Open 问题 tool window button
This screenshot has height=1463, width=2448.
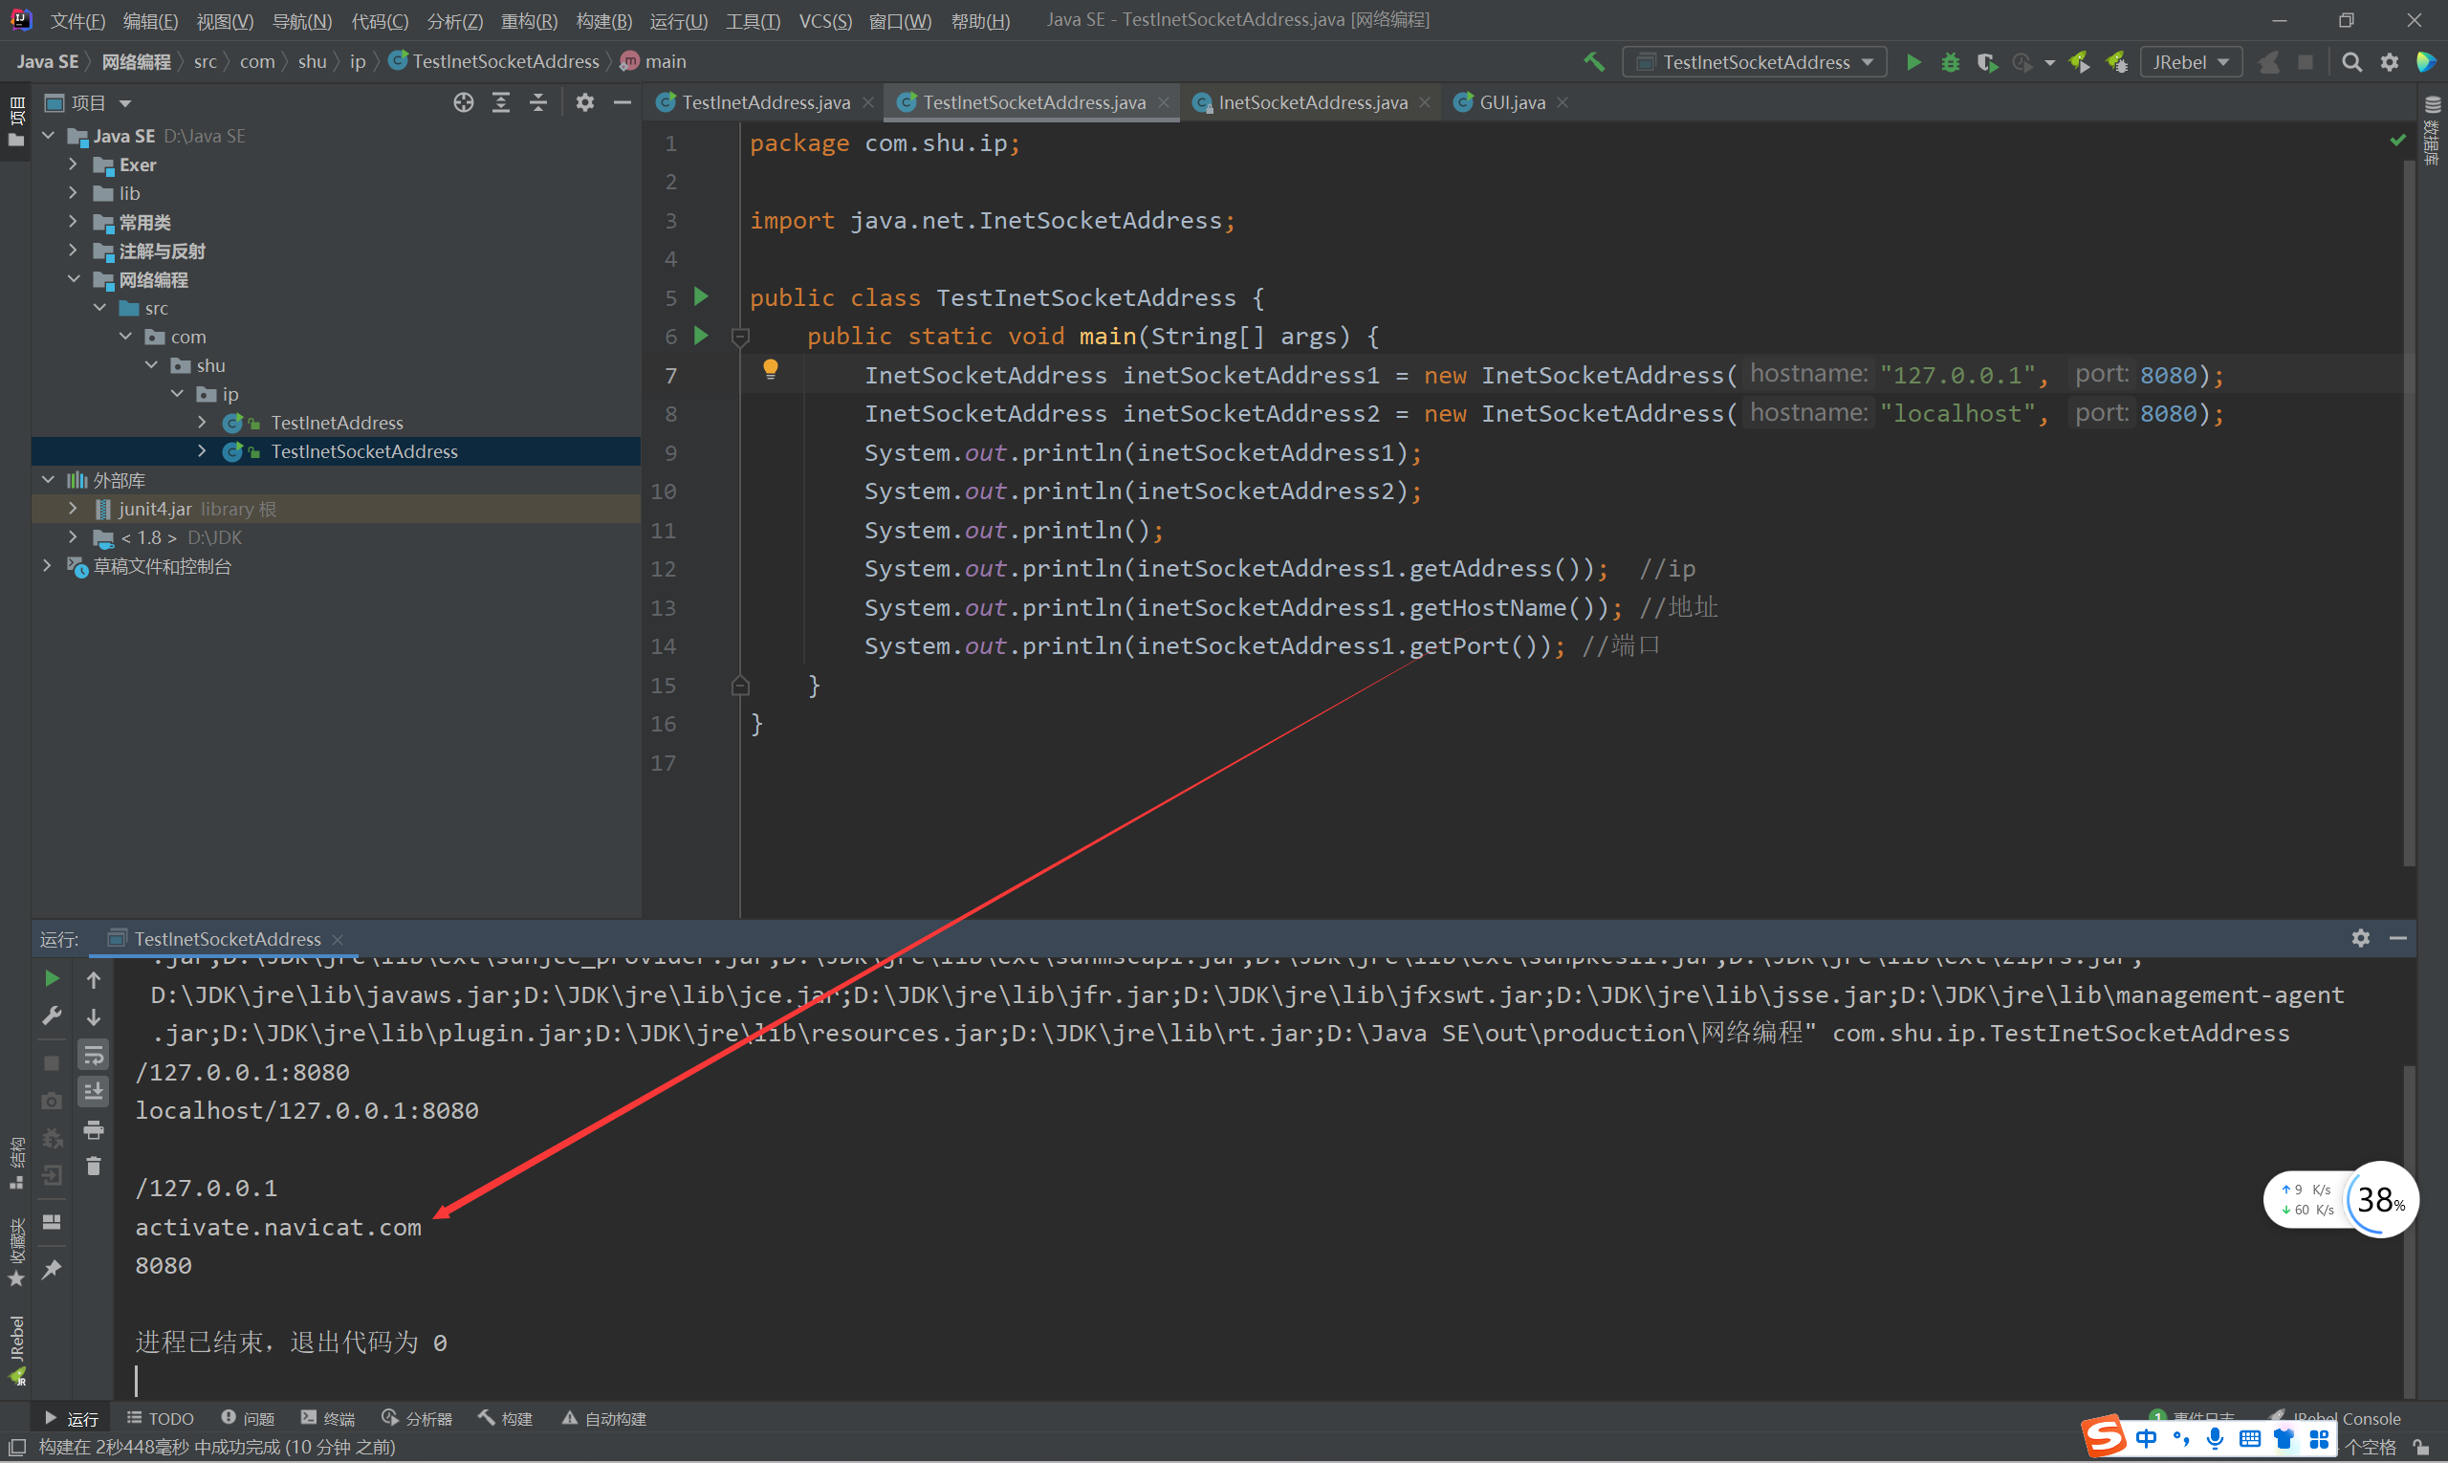coord(249,1418)
